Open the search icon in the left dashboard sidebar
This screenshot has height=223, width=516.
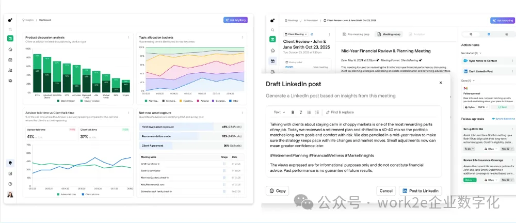click(x=10, y=29)
